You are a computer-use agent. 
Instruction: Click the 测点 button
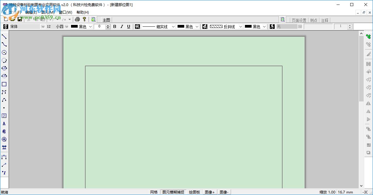(314, 20)
